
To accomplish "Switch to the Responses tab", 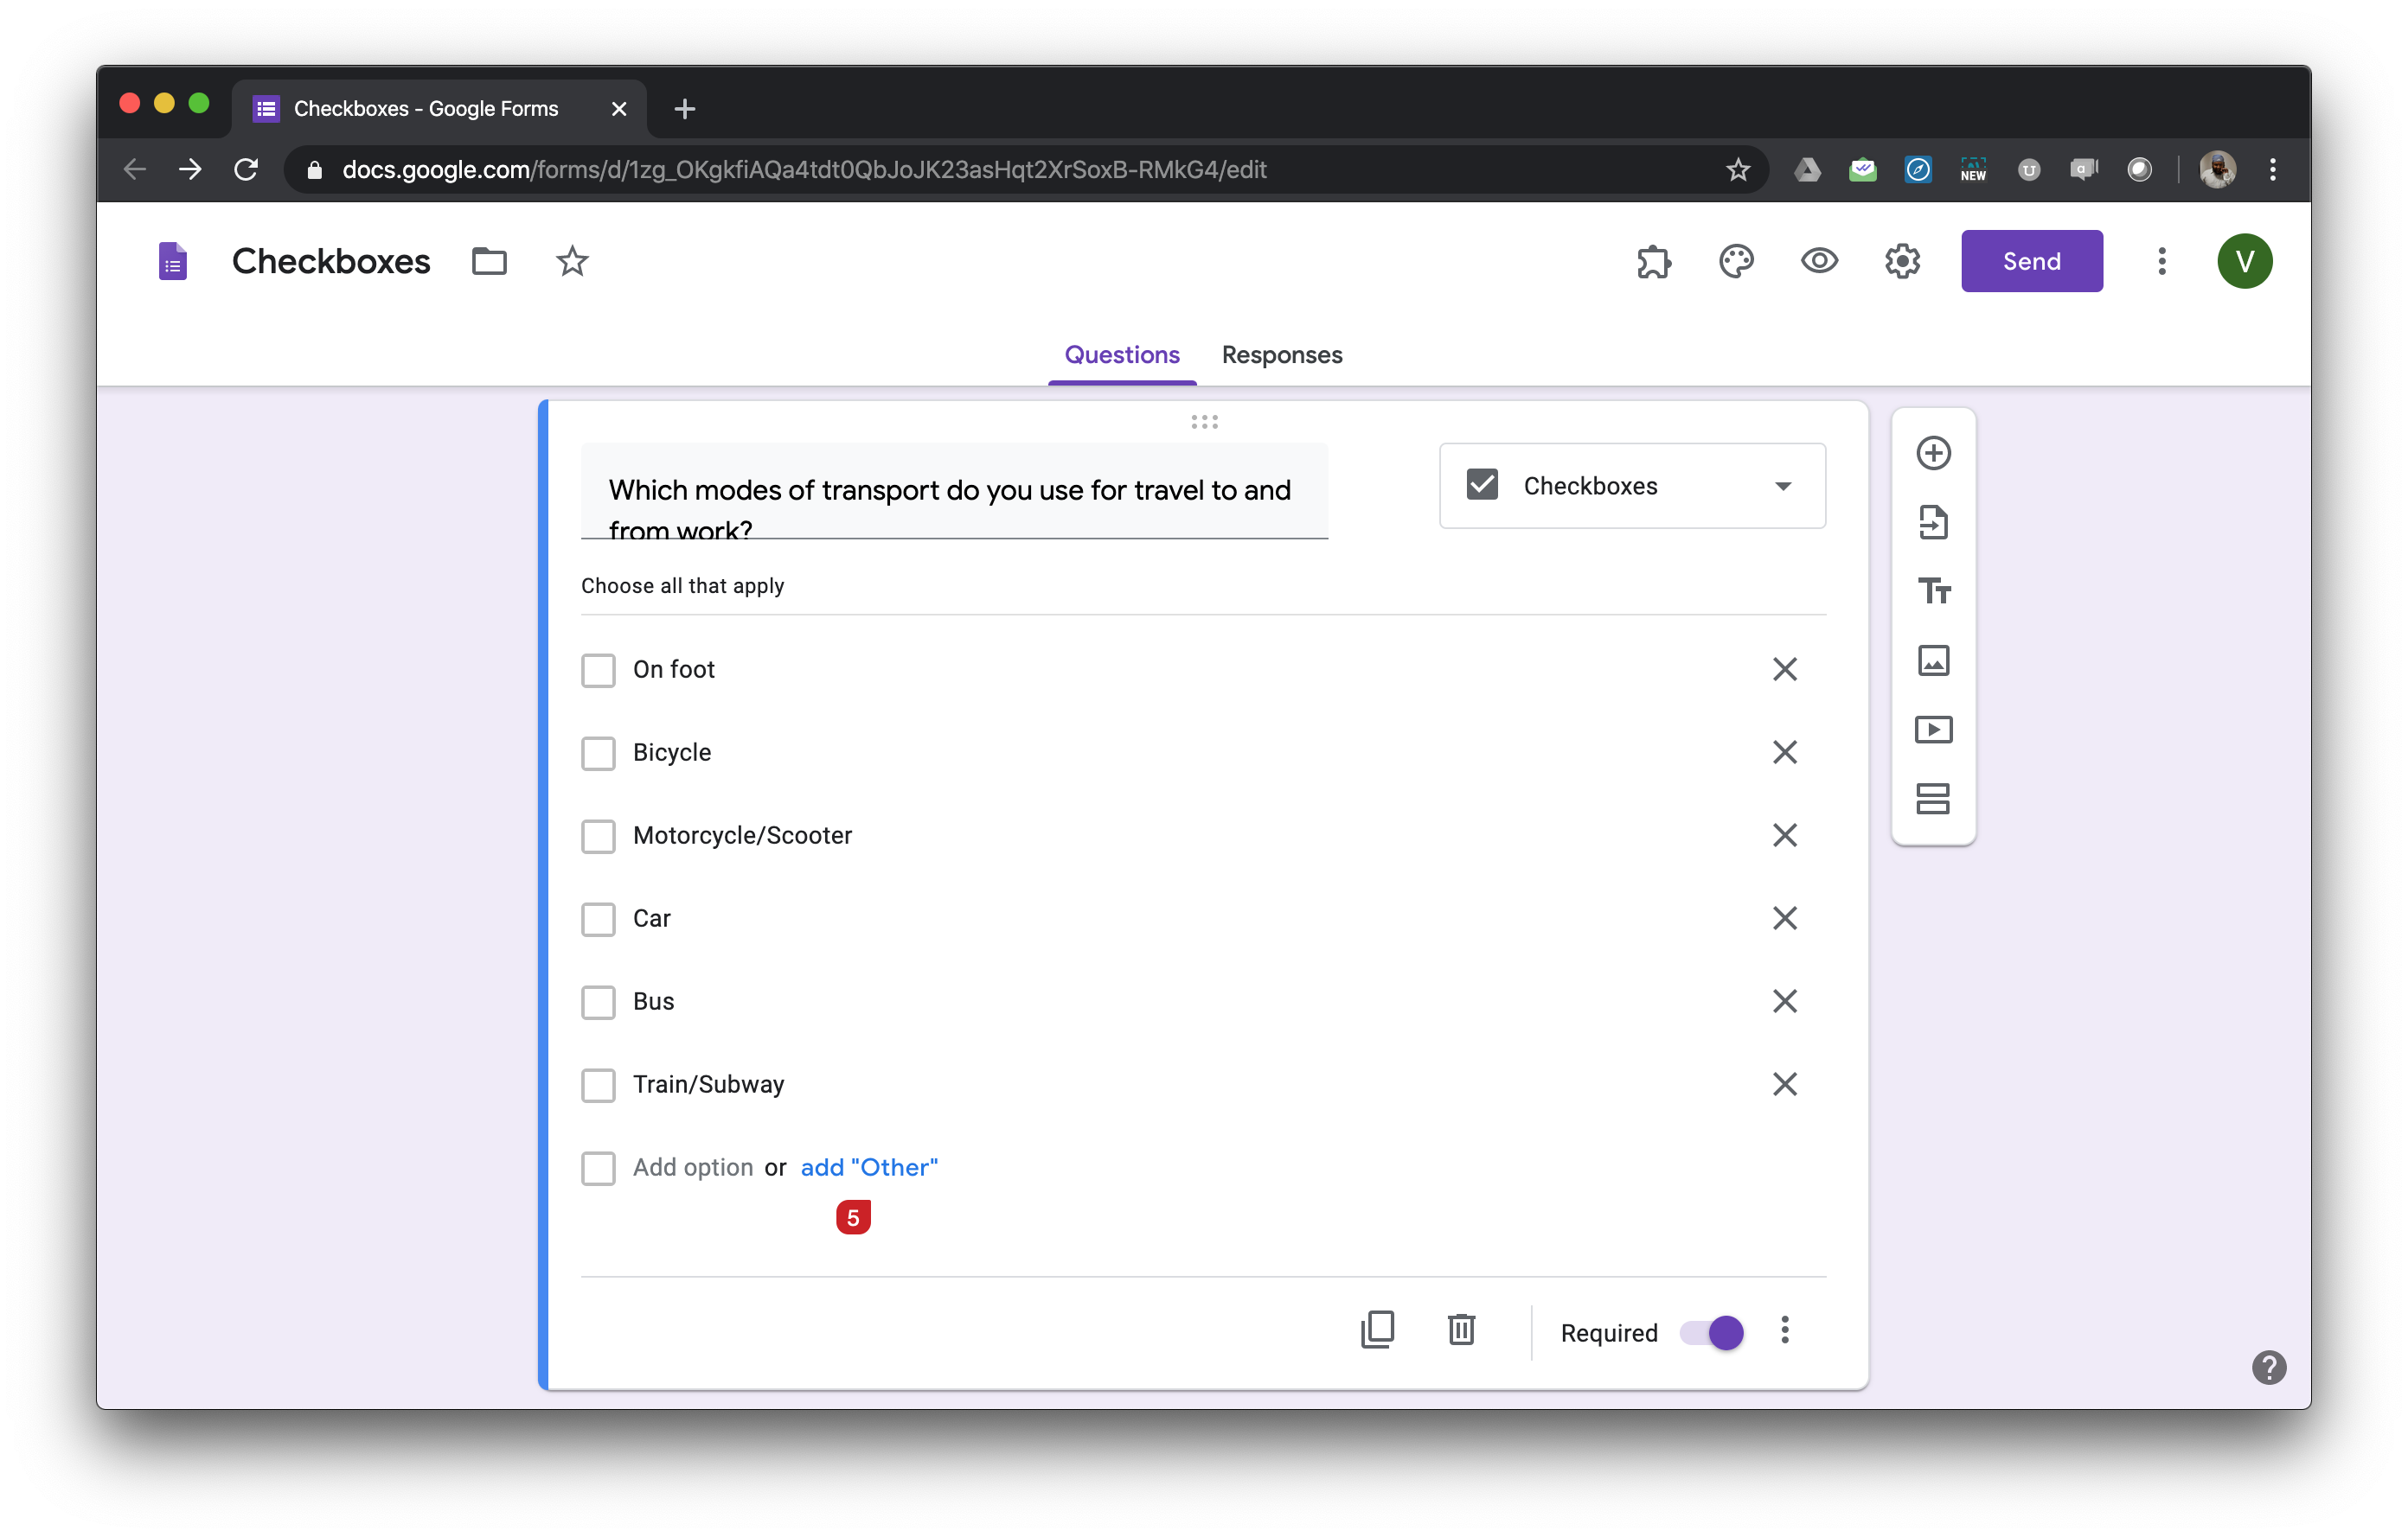I will click(x=1281, y=354).
